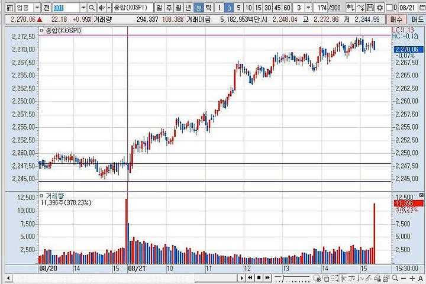Viewport: 426px width, 284px height.
Task: Click the chart-with-magnifier analysis icon
Action: coord(377,278)
